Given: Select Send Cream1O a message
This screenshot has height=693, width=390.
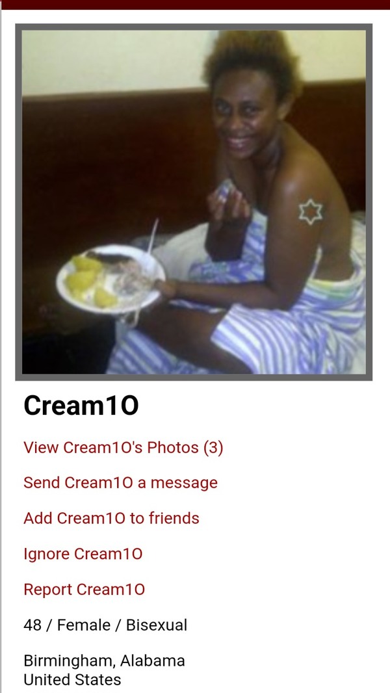Looking at the screenshot, I should (x=121, y=482).
